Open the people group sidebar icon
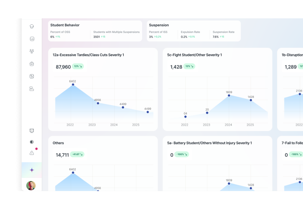 (32, 51)
